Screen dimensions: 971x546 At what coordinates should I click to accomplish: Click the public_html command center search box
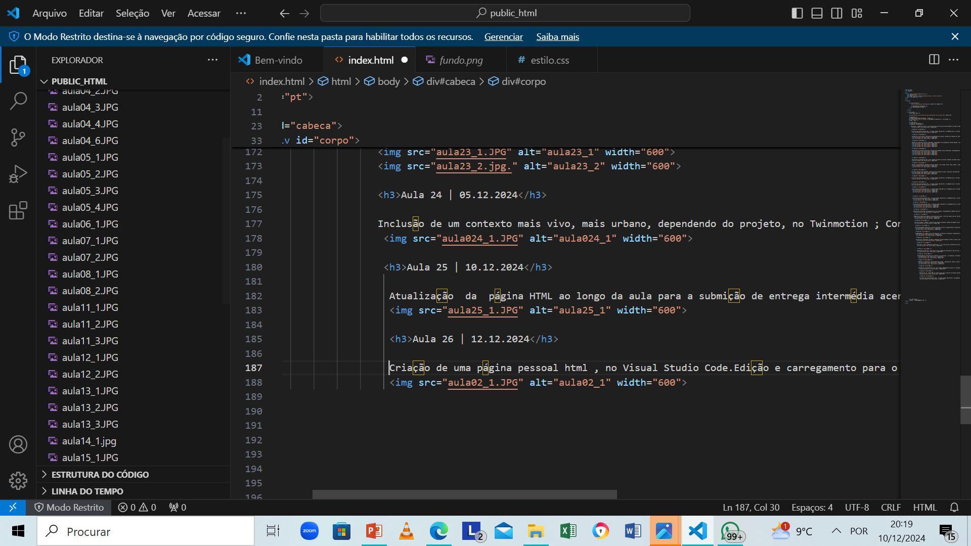tap(505, 13)
